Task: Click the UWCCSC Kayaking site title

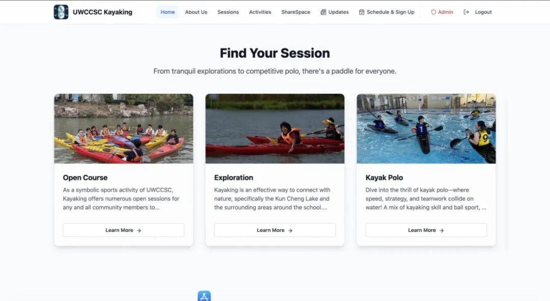Action: pyautogui.click(x=102, y=12)
